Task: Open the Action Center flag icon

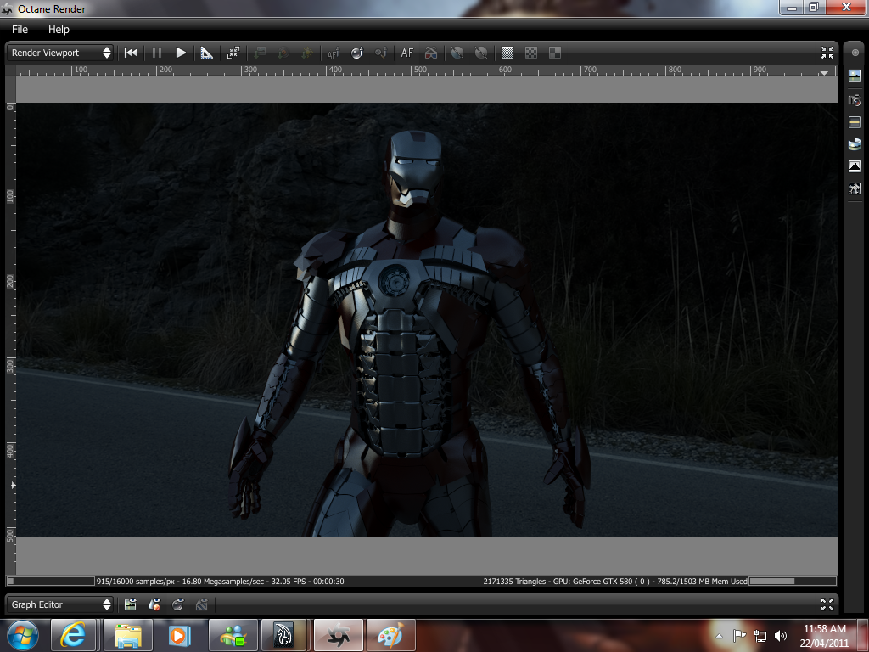Action: coord(739,636)
